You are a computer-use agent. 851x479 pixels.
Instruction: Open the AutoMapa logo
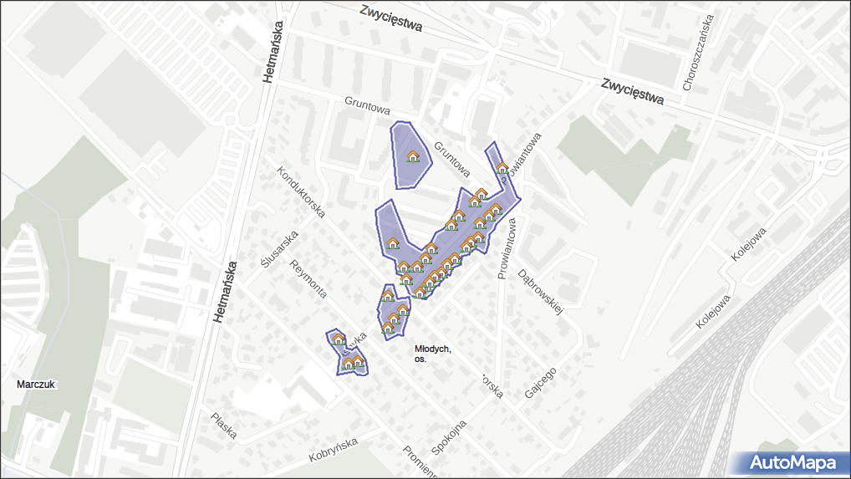coord(792,462)
